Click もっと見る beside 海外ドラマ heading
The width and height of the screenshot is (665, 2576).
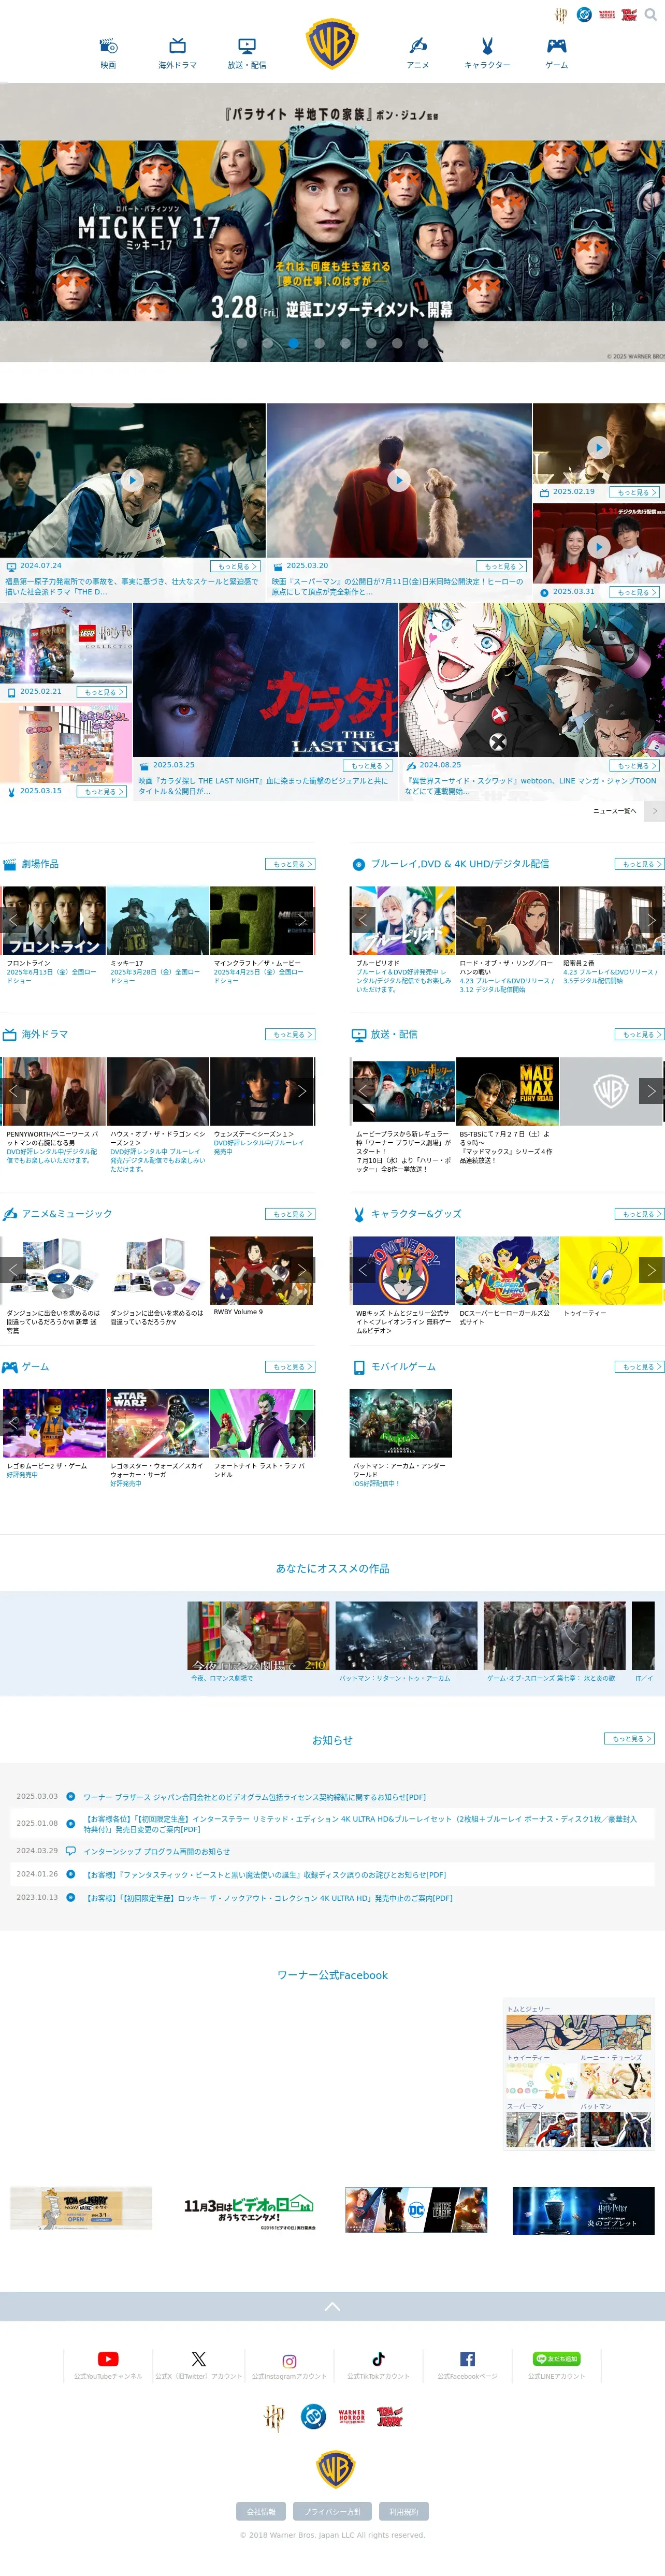click(x=291, y=1034)
